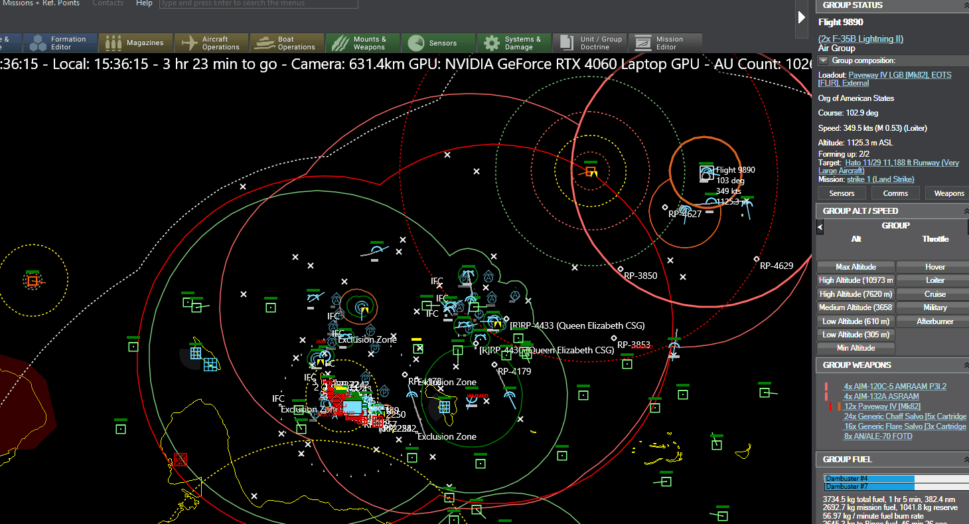The image size is (969, 524).
Task: Open the Help menu
Action: pyautogui.click(x=144, y=3)
